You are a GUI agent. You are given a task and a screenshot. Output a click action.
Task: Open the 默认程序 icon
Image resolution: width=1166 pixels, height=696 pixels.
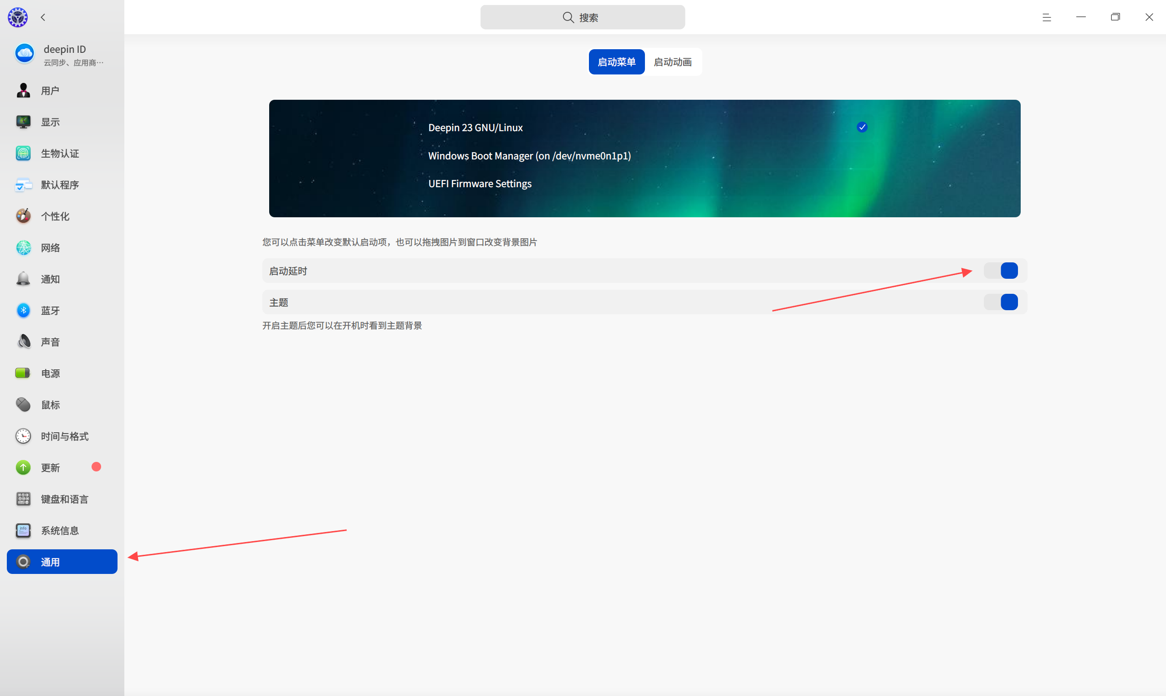(x=23, y=184)
